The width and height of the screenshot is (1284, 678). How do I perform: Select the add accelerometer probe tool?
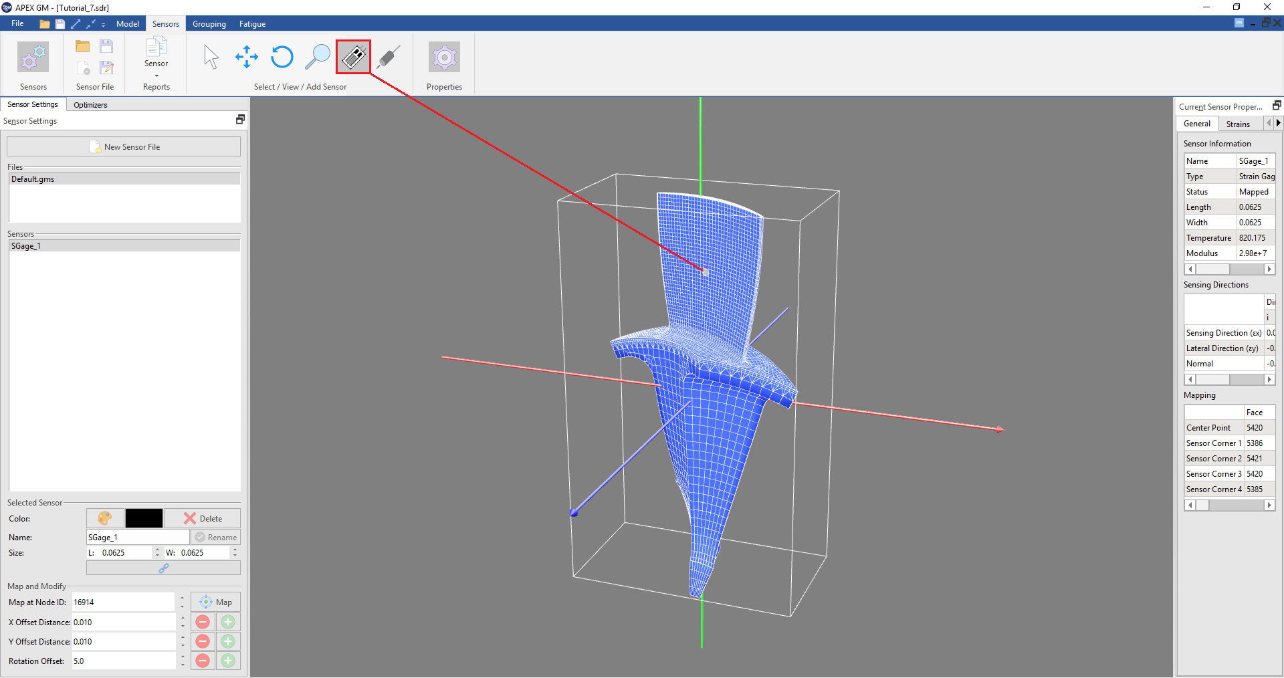[x=389, y=58]
